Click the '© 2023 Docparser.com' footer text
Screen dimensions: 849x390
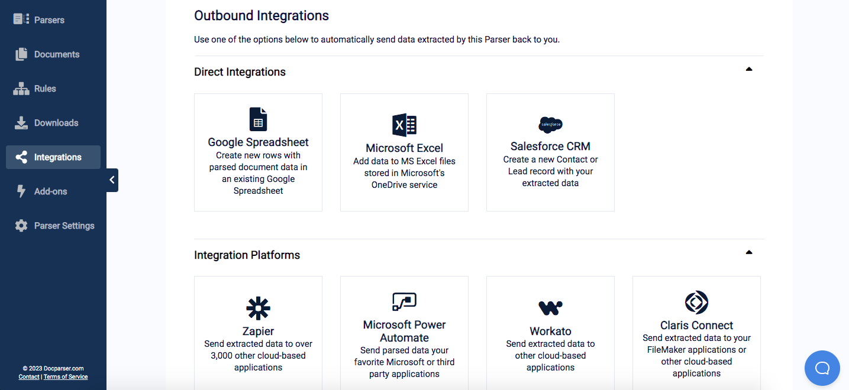tap(53, 368)
